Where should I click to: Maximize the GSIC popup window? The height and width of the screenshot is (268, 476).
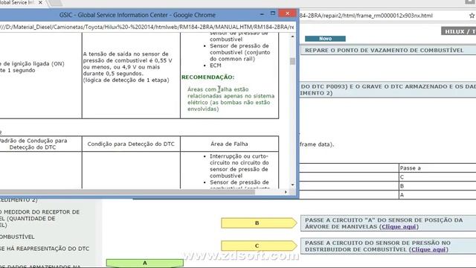[x=273, y=13]
